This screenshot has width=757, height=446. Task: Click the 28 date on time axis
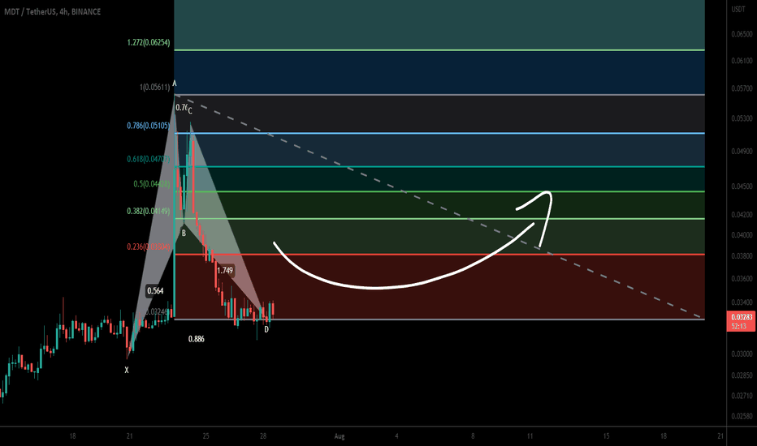click(x=262, y=436)
